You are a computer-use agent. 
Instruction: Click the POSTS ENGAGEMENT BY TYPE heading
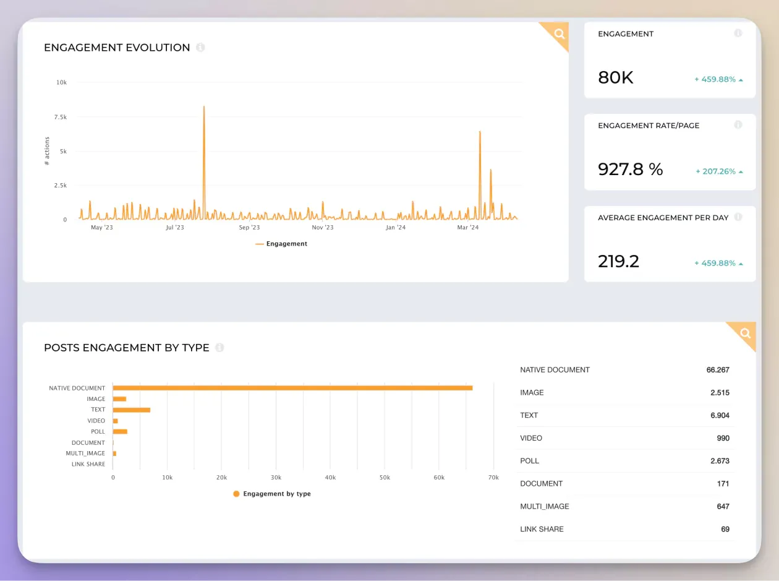127,348
